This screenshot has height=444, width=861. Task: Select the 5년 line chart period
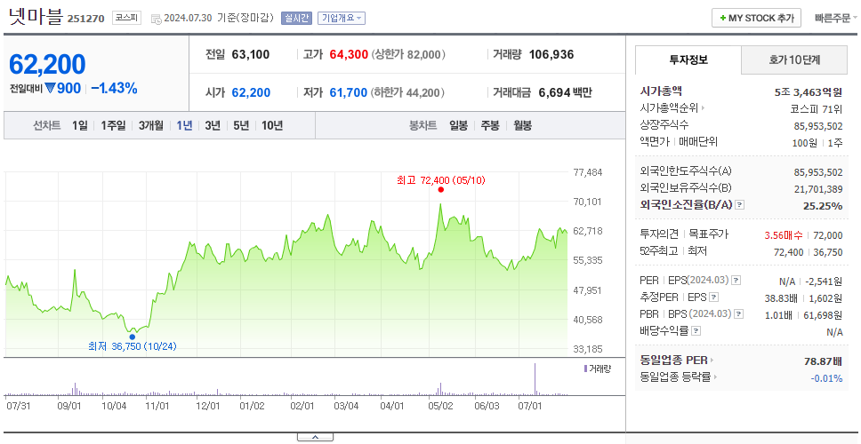[241, 125]
